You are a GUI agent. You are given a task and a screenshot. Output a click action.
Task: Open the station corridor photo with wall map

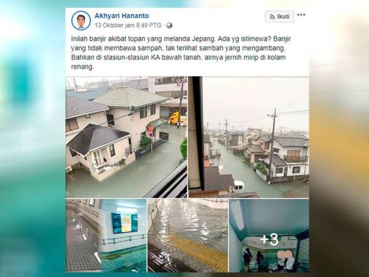click(106, 236)
